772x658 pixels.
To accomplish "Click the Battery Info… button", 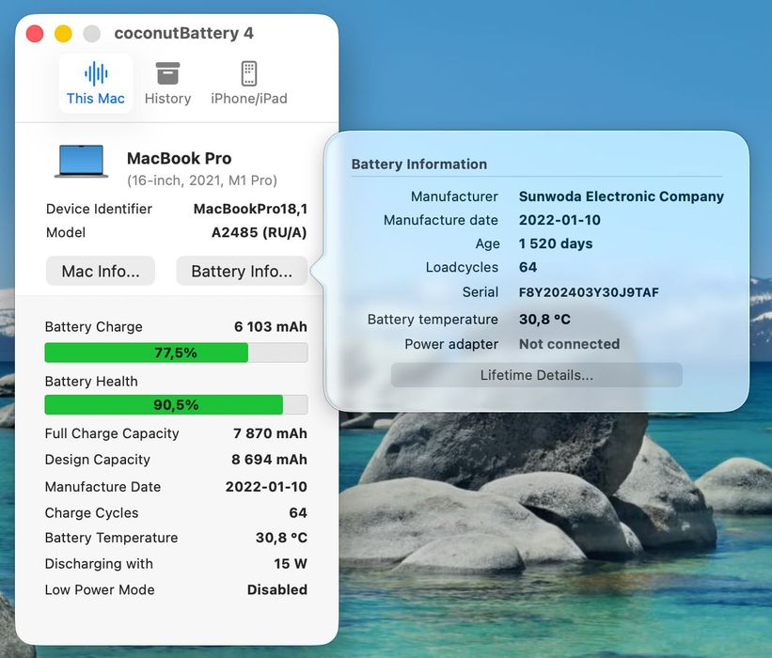I will tap(242, 271).
